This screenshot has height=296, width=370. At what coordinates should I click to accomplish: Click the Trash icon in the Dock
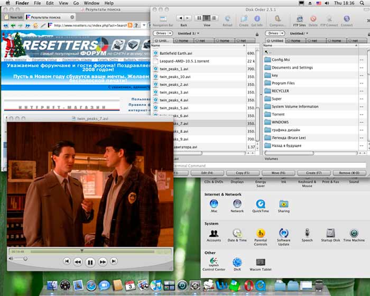point(319,285)
